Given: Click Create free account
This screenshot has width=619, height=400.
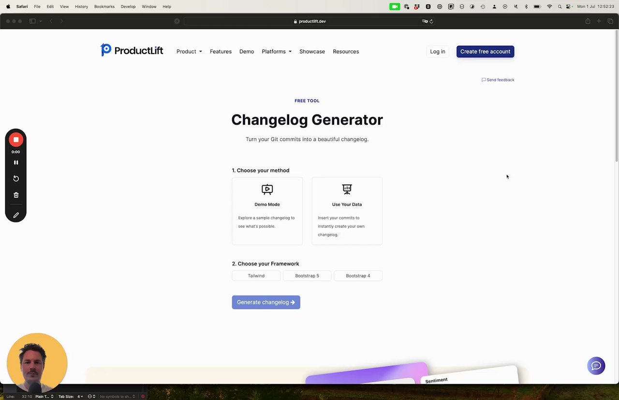Looking at the screenshot, I should click(485, 51).
